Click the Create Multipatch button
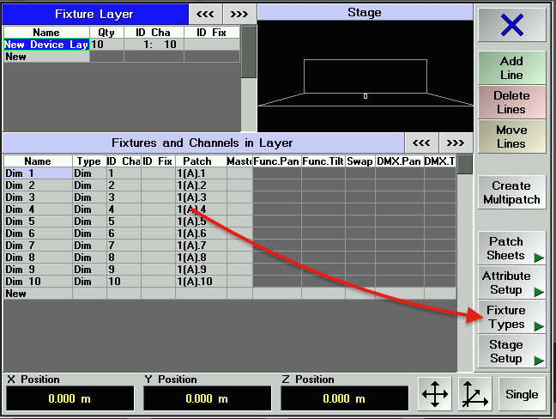 [511, 192]
